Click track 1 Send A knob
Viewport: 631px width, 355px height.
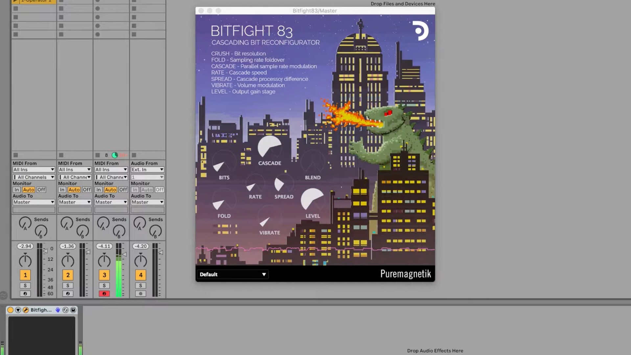pos(25,223)
